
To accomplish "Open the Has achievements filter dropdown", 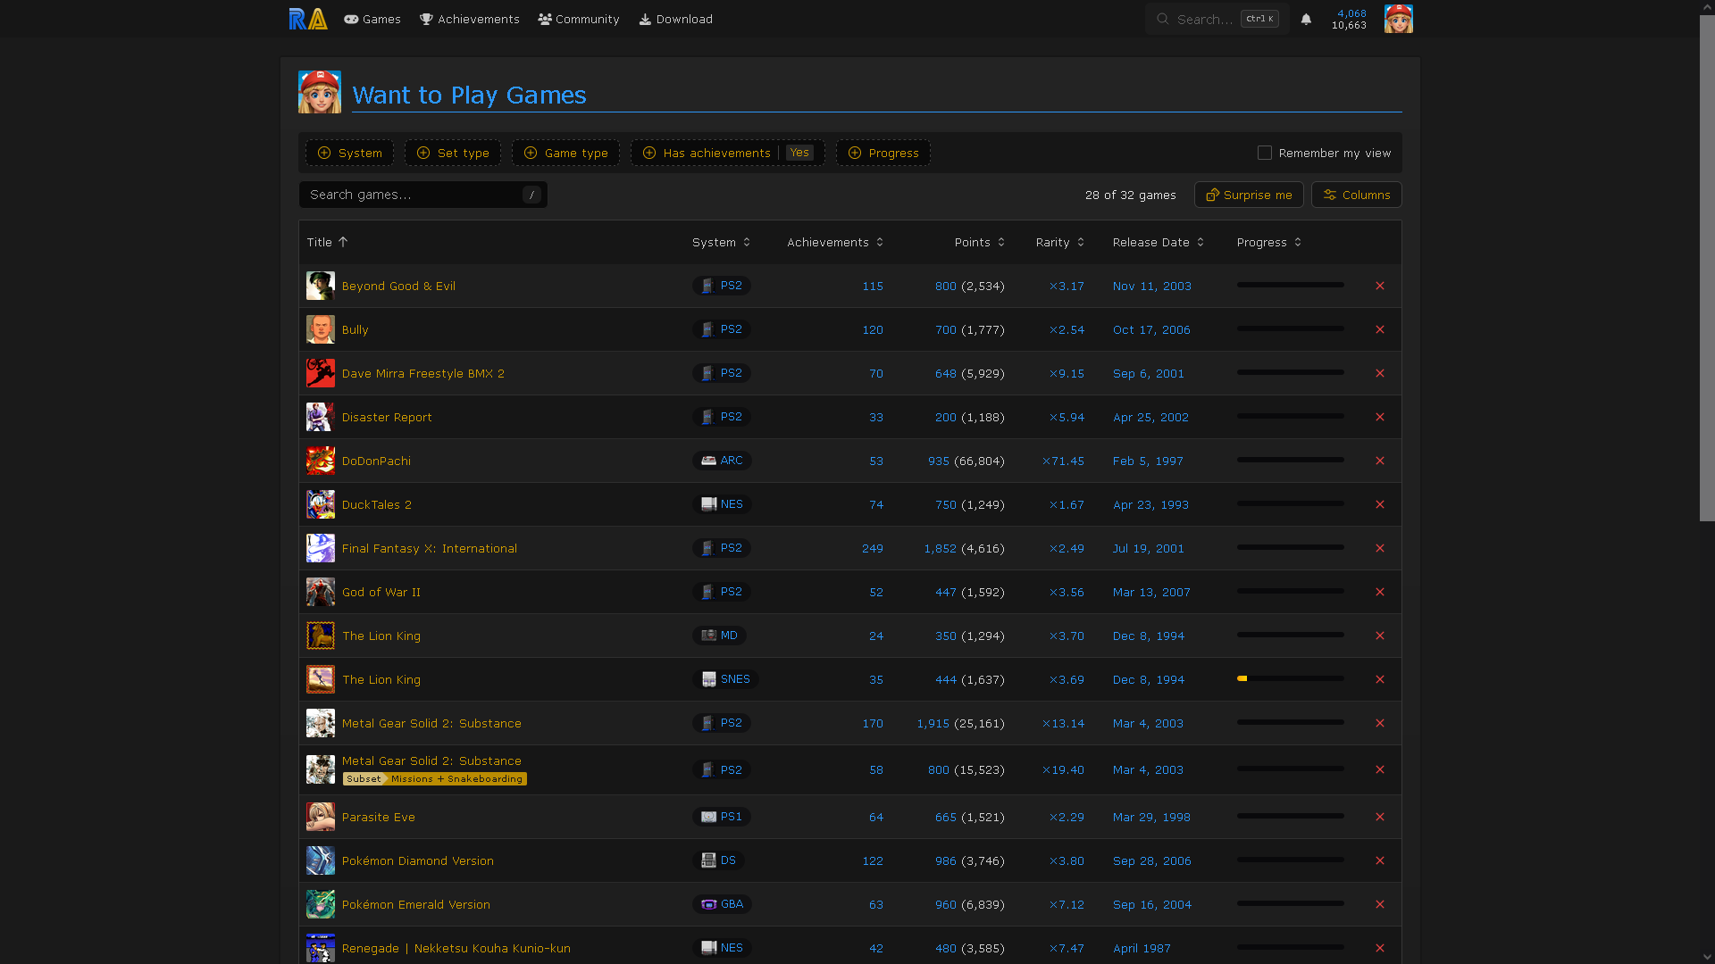I will click(727, 153).
